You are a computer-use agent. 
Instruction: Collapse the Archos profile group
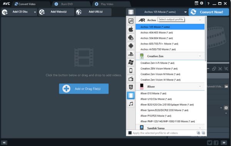coord(200,20)
